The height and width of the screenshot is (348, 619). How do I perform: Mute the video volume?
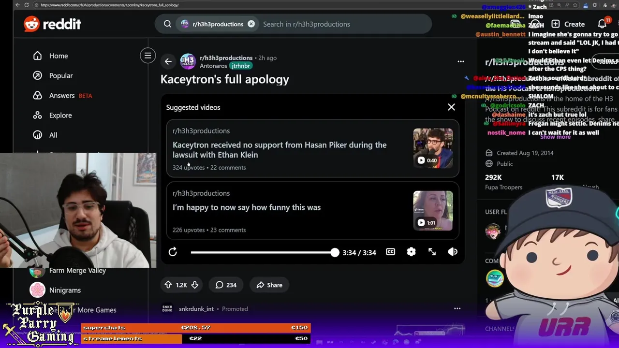coord(453,252)
